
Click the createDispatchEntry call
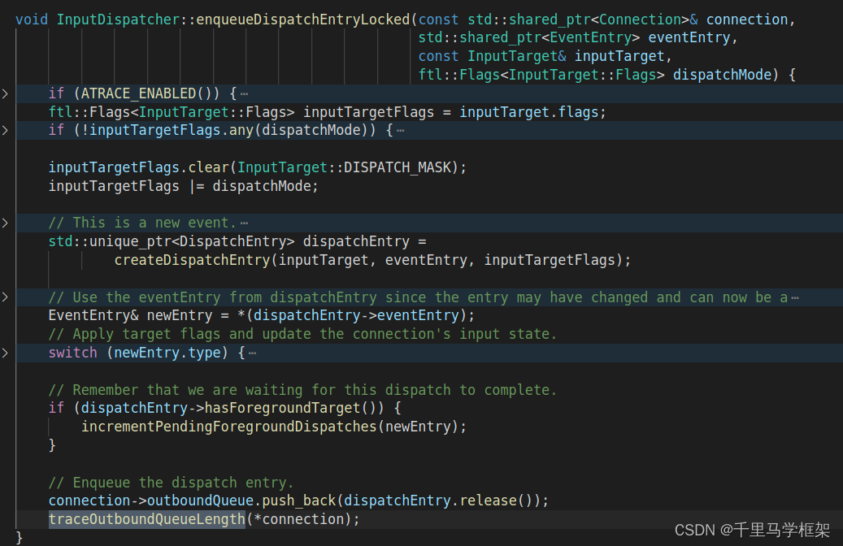click(x=193, y=259)
